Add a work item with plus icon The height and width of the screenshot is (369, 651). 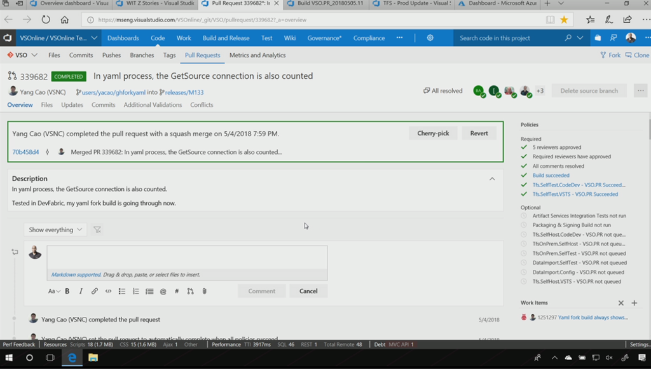634,303
